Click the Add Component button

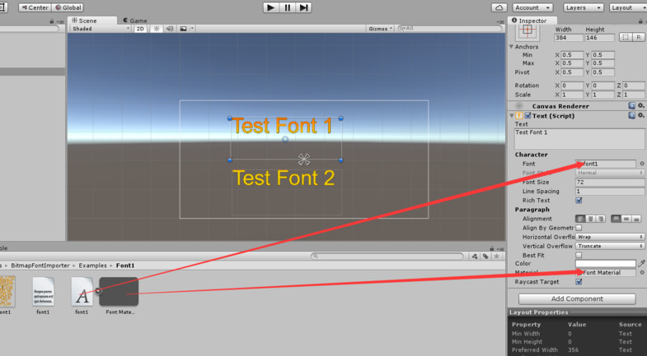click(577, 298)
